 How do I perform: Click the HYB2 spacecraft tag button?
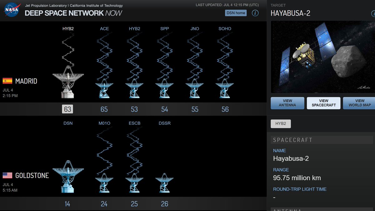pos(281,123)
